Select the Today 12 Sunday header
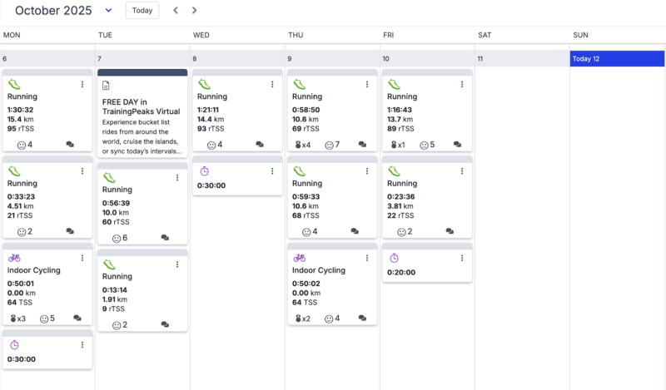 [617, 59]
